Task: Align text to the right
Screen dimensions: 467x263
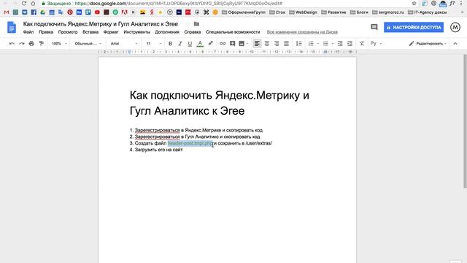Action: pos(277,44)
